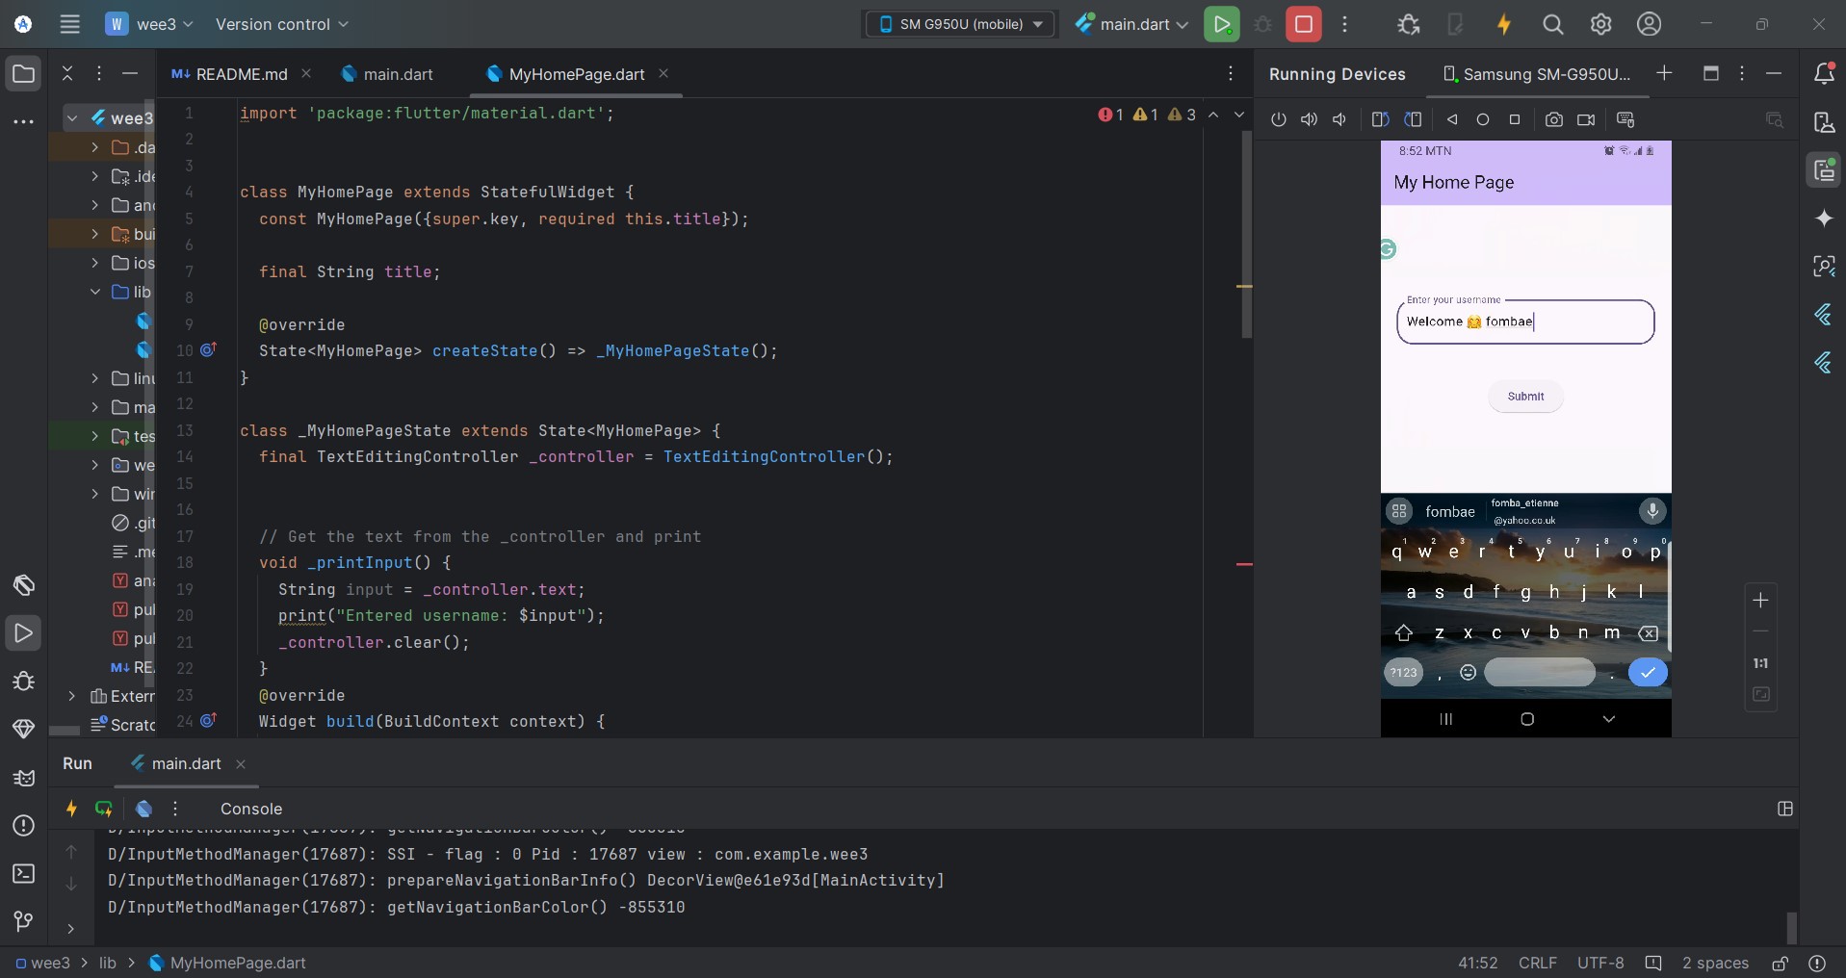This screenshot has height=978, width=1846.
Task: Zoom in on the mirrored device
Action: 1760,600
